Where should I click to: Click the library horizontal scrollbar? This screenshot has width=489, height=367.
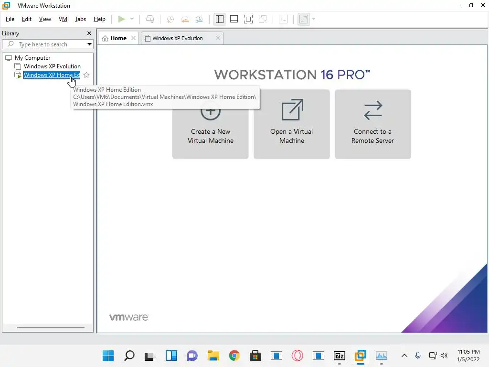[x=51, y=328]
